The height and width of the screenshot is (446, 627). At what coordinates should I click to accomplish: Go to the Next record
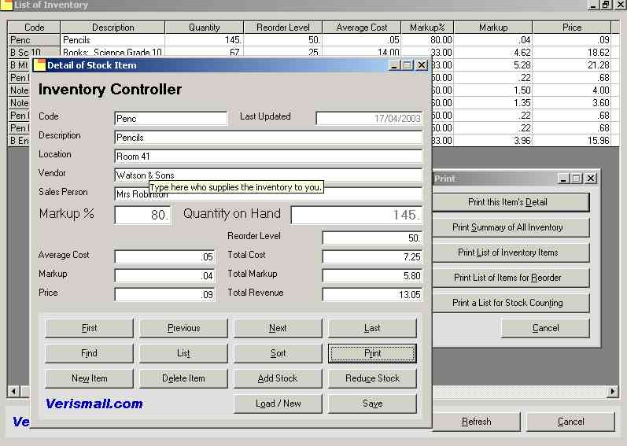coord(278,328)
